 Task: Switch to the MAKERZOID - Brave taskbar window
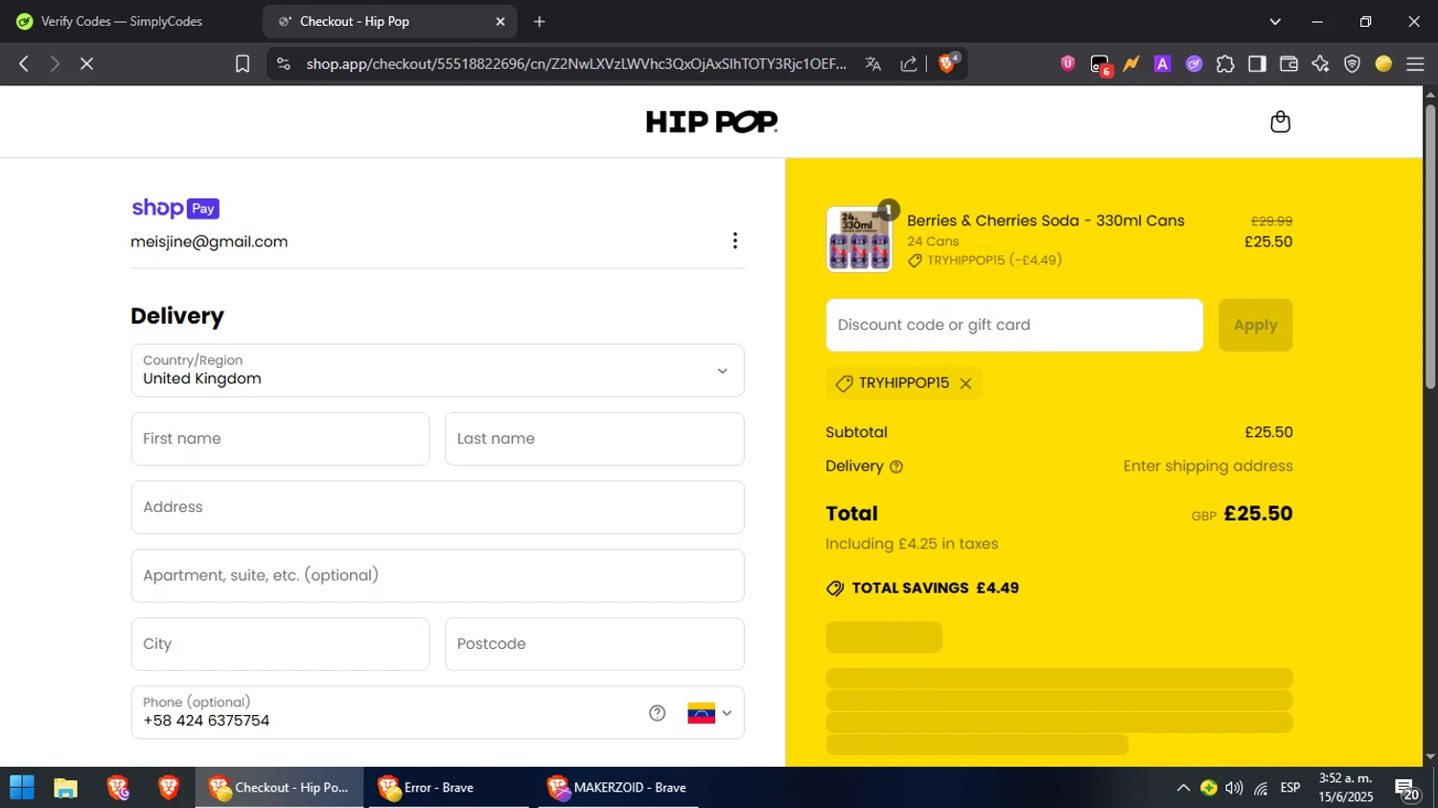(x=617, y=788)
